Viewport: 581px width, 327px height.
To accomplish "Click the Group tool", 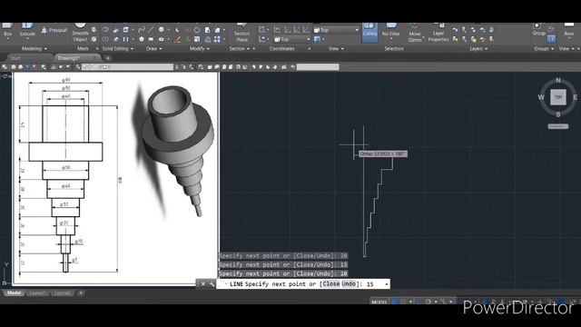I will click(x=538, y=30).
